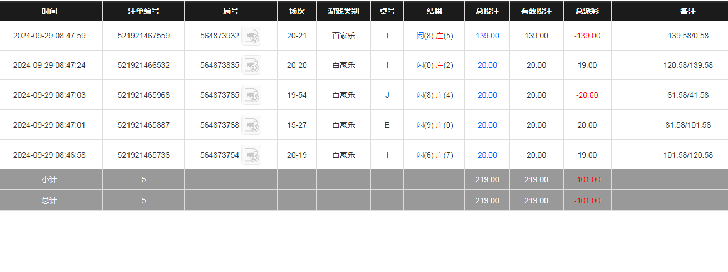Select order number 521921467559

click(143, 36)
